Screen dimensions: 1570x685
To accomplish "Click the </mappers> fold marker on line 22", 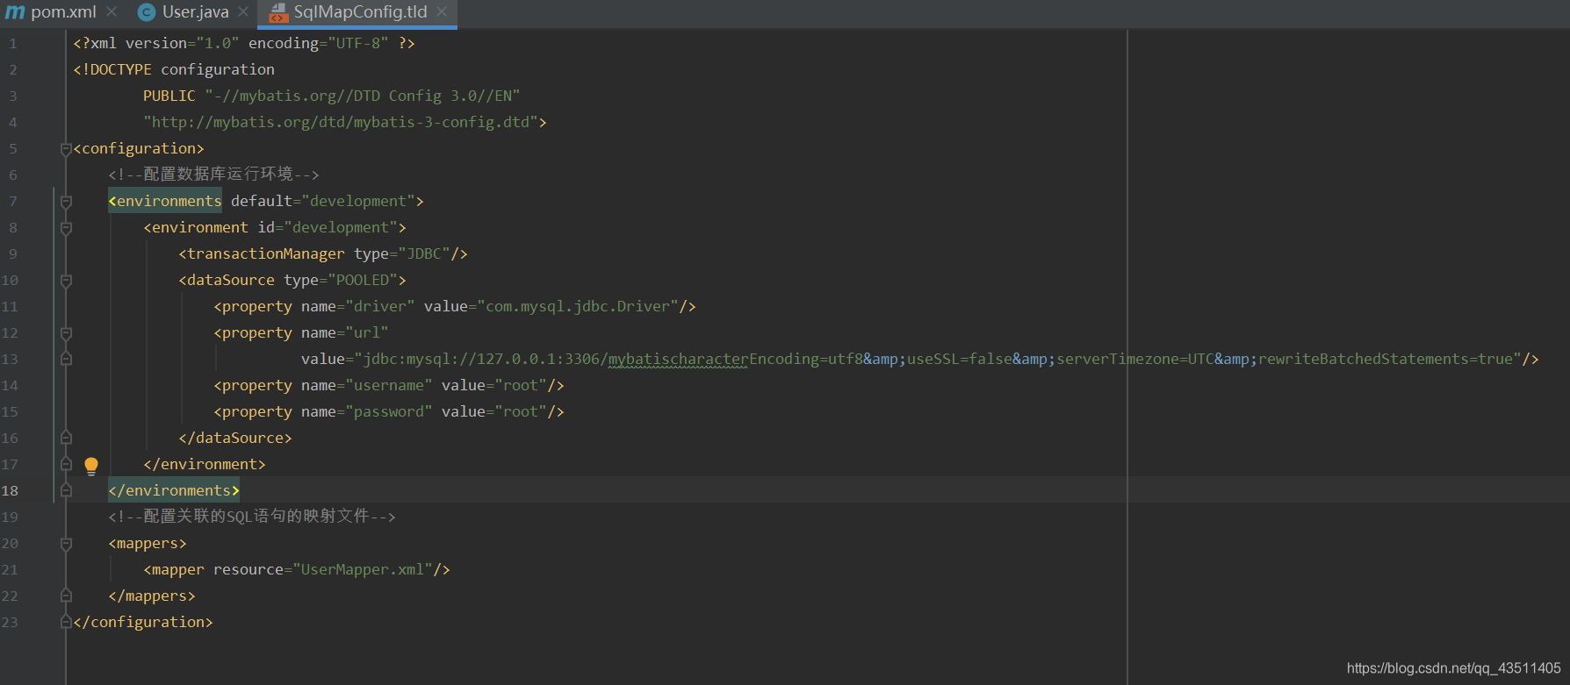I will [x=66, y=596].
